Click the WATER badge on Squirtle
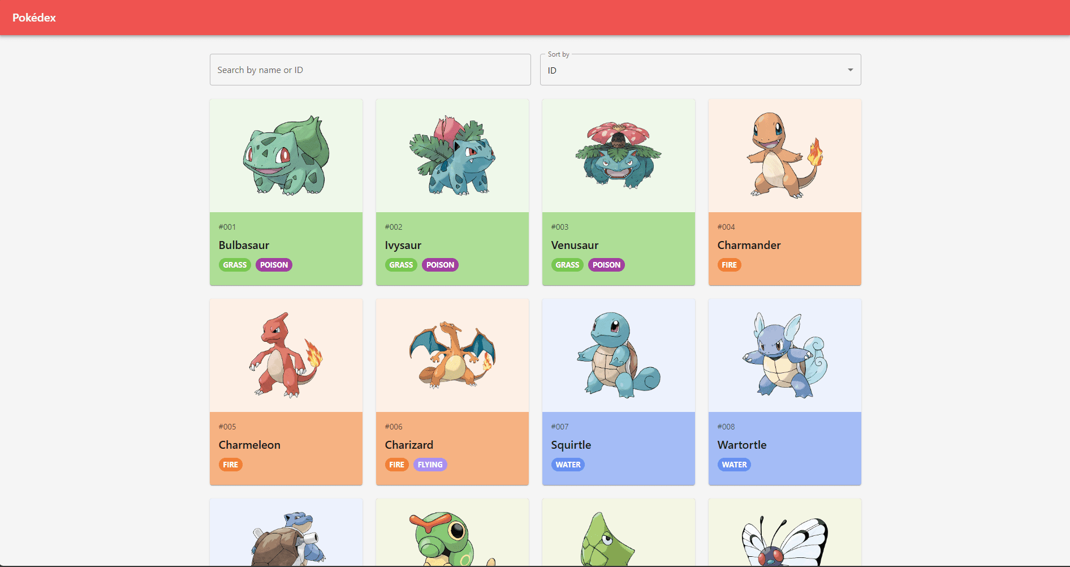 568,464
